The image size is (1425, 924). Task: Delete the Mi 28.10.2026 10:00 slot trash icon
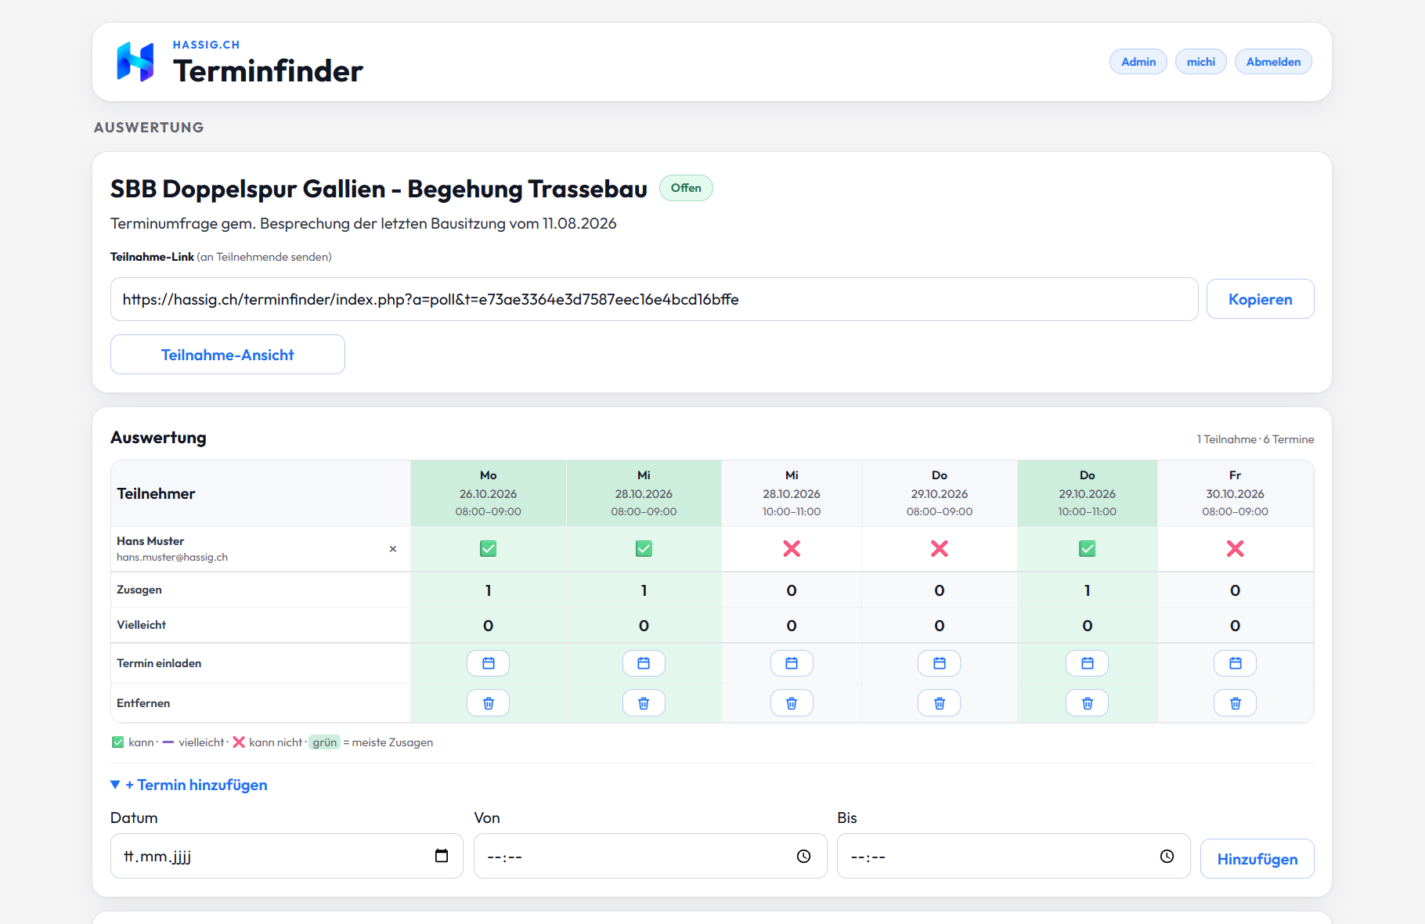coord(792,703)
